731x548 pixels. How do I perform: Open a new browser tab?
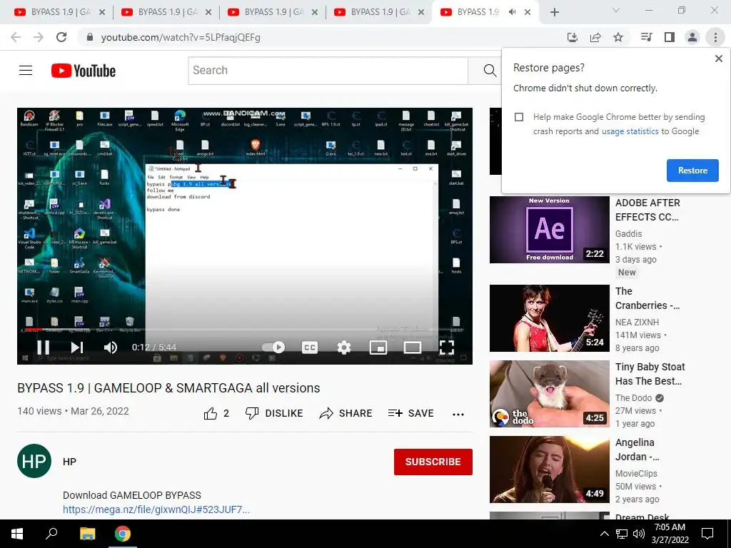(554, 12)
